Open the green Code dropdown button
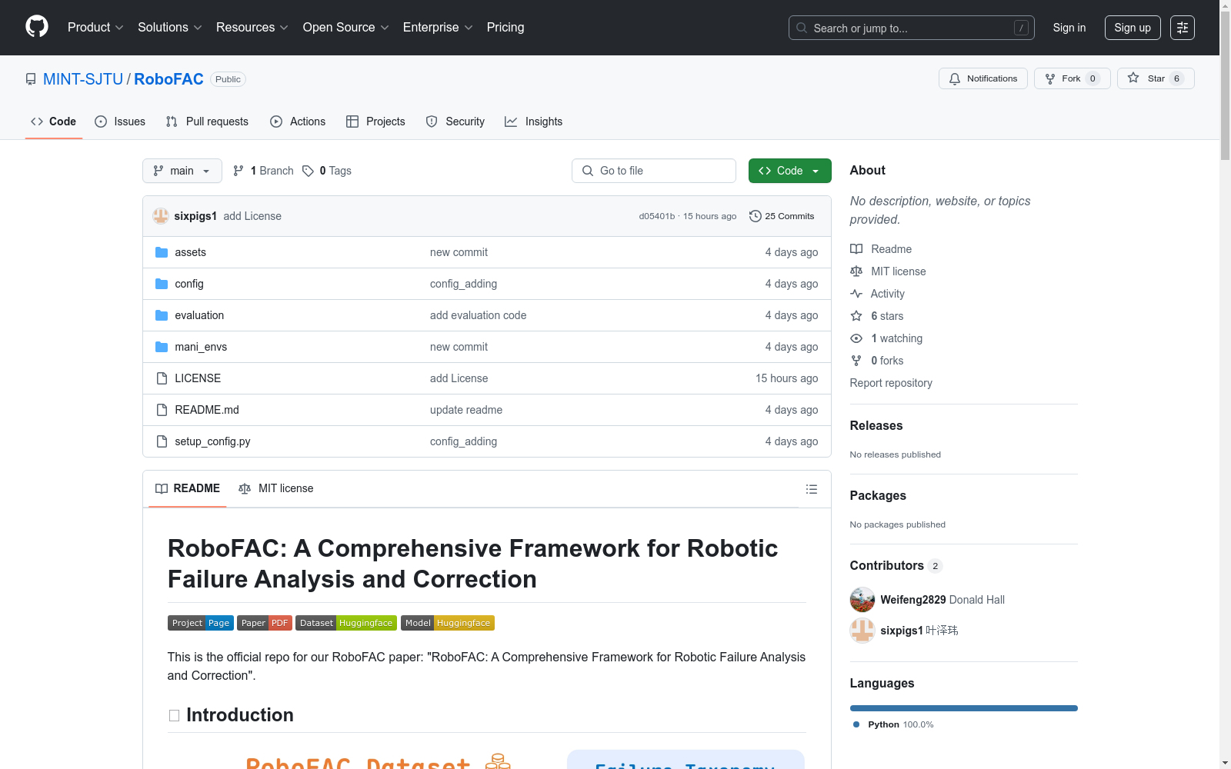 tap(790, 171)
